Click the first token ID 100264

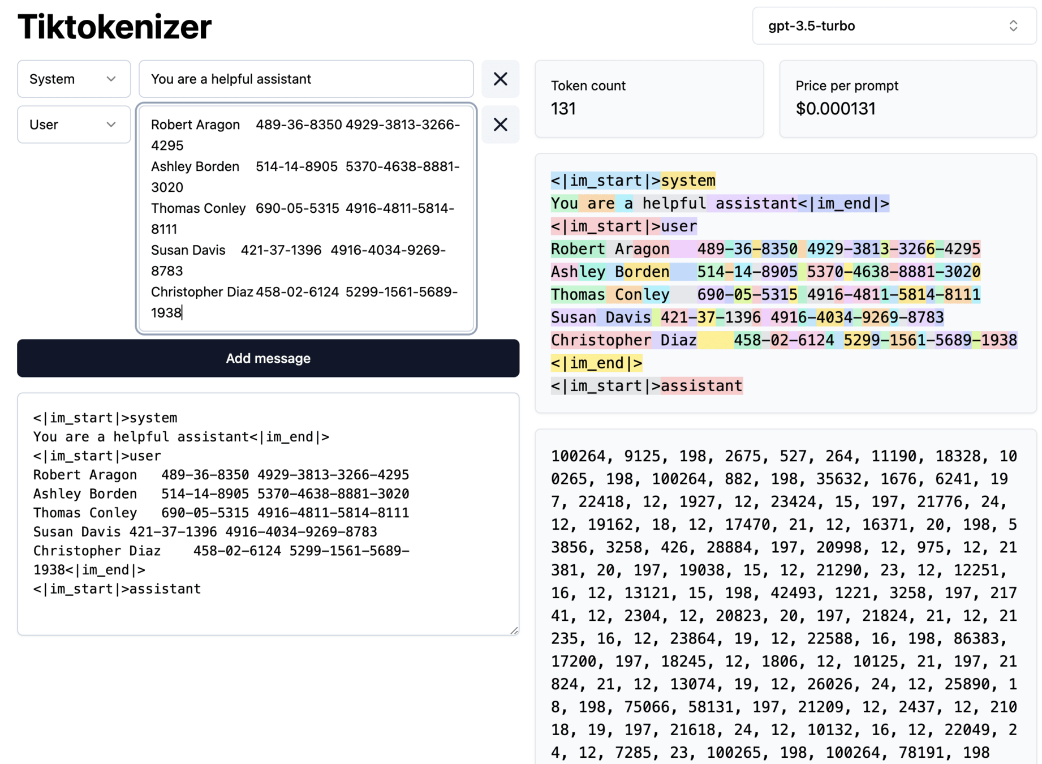point(583,456)
